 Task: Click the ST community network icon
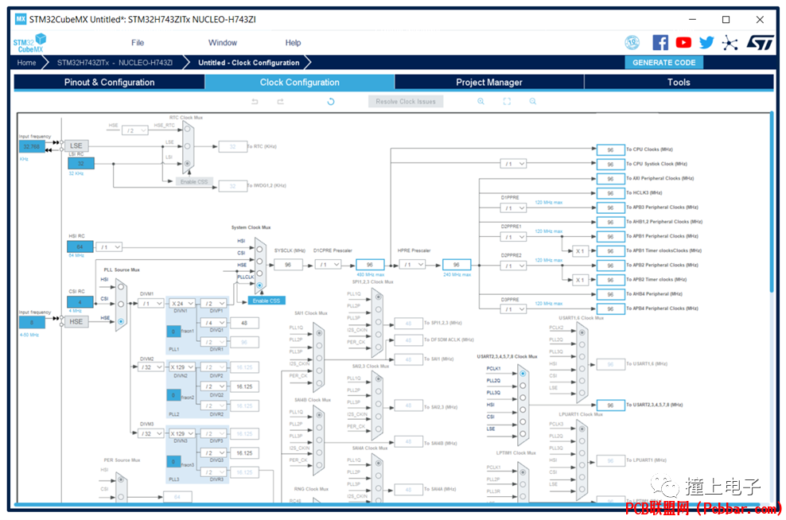click(x=730, y=43)
